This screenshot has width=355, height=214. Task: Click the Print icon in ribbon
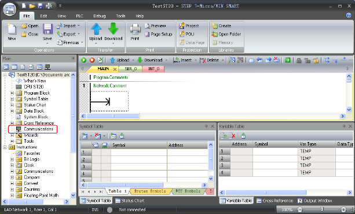tap(135, 29)
